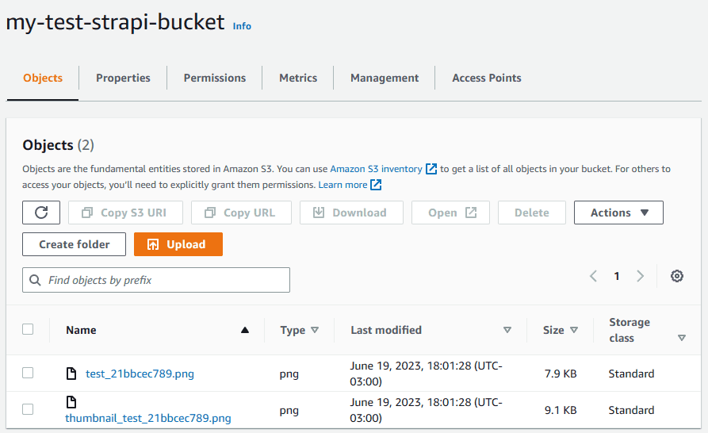Click the 9.1 KB size cell

click(561, 410)
